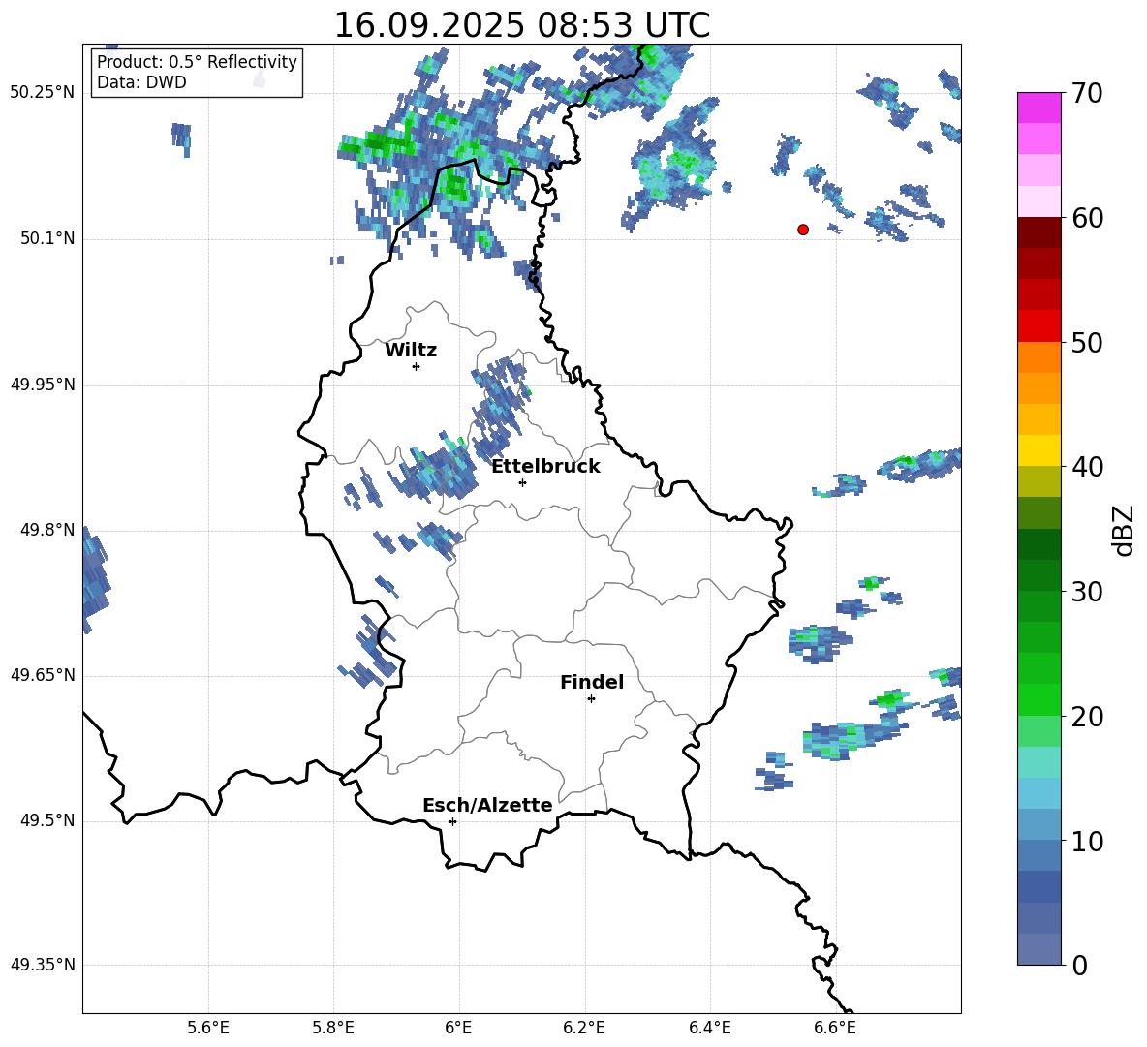Image resolution: width=1147 pixels, height=1047 pixels.
Task: Click the Ettelbruck cross marker
Action: point(522,482)
